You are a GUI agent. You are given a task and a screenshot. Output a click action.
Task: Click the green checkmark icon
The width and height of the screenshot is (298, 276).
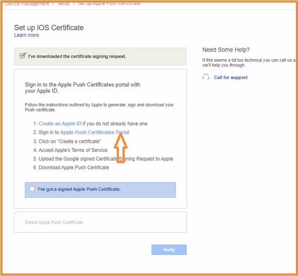(x=23, y=55)
